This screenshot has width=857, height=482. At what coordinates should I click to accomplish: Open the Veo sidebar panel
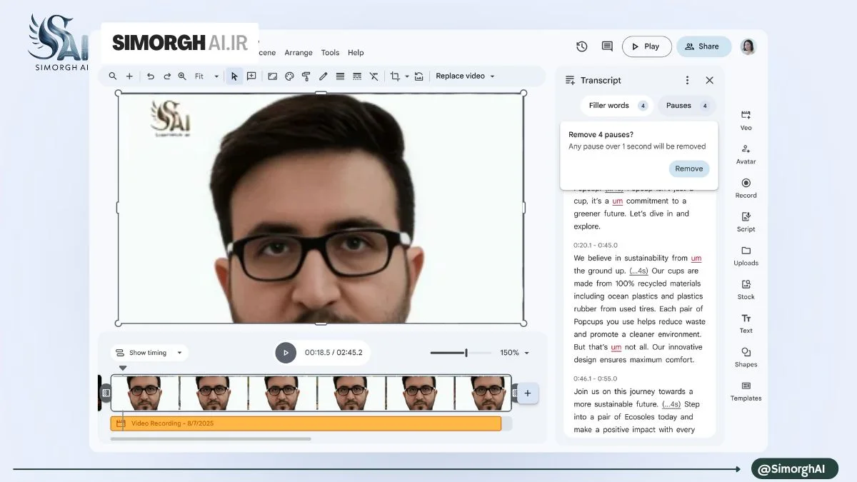pyautogui.click(x=746, y=120)
